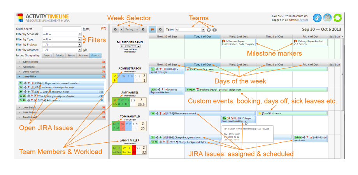
Task: Select the Person grouping tab
Action: [95, 56]
